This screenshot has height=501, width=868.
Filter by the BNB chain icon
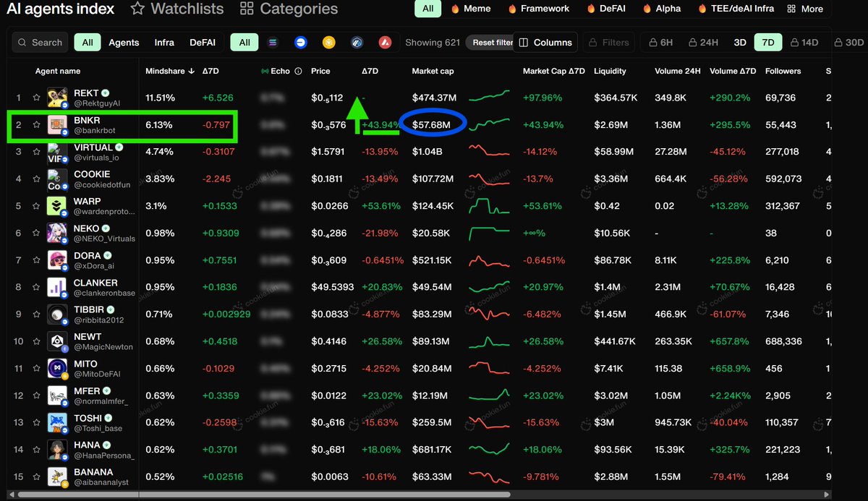(329, 42)
